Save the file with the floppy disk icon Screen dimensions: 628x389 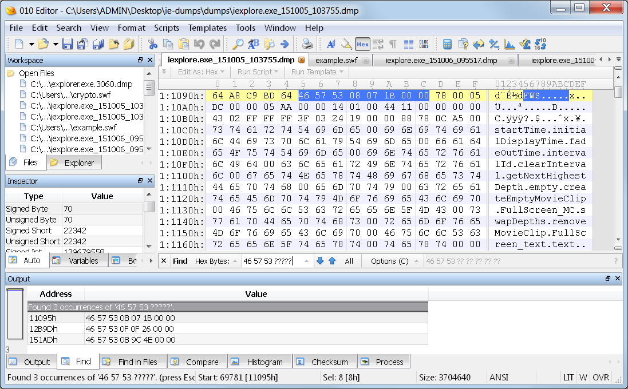68,44
